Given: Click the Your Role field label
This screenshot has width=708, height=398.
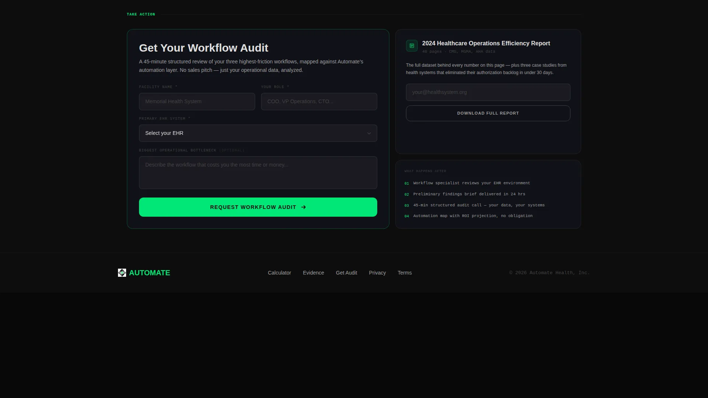Looking at the screenshot, I should point(275,87).
